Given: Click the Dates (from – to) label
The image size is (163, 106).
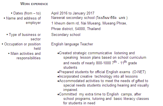Looking at the screenshot, I should click(x=26, y=13).
